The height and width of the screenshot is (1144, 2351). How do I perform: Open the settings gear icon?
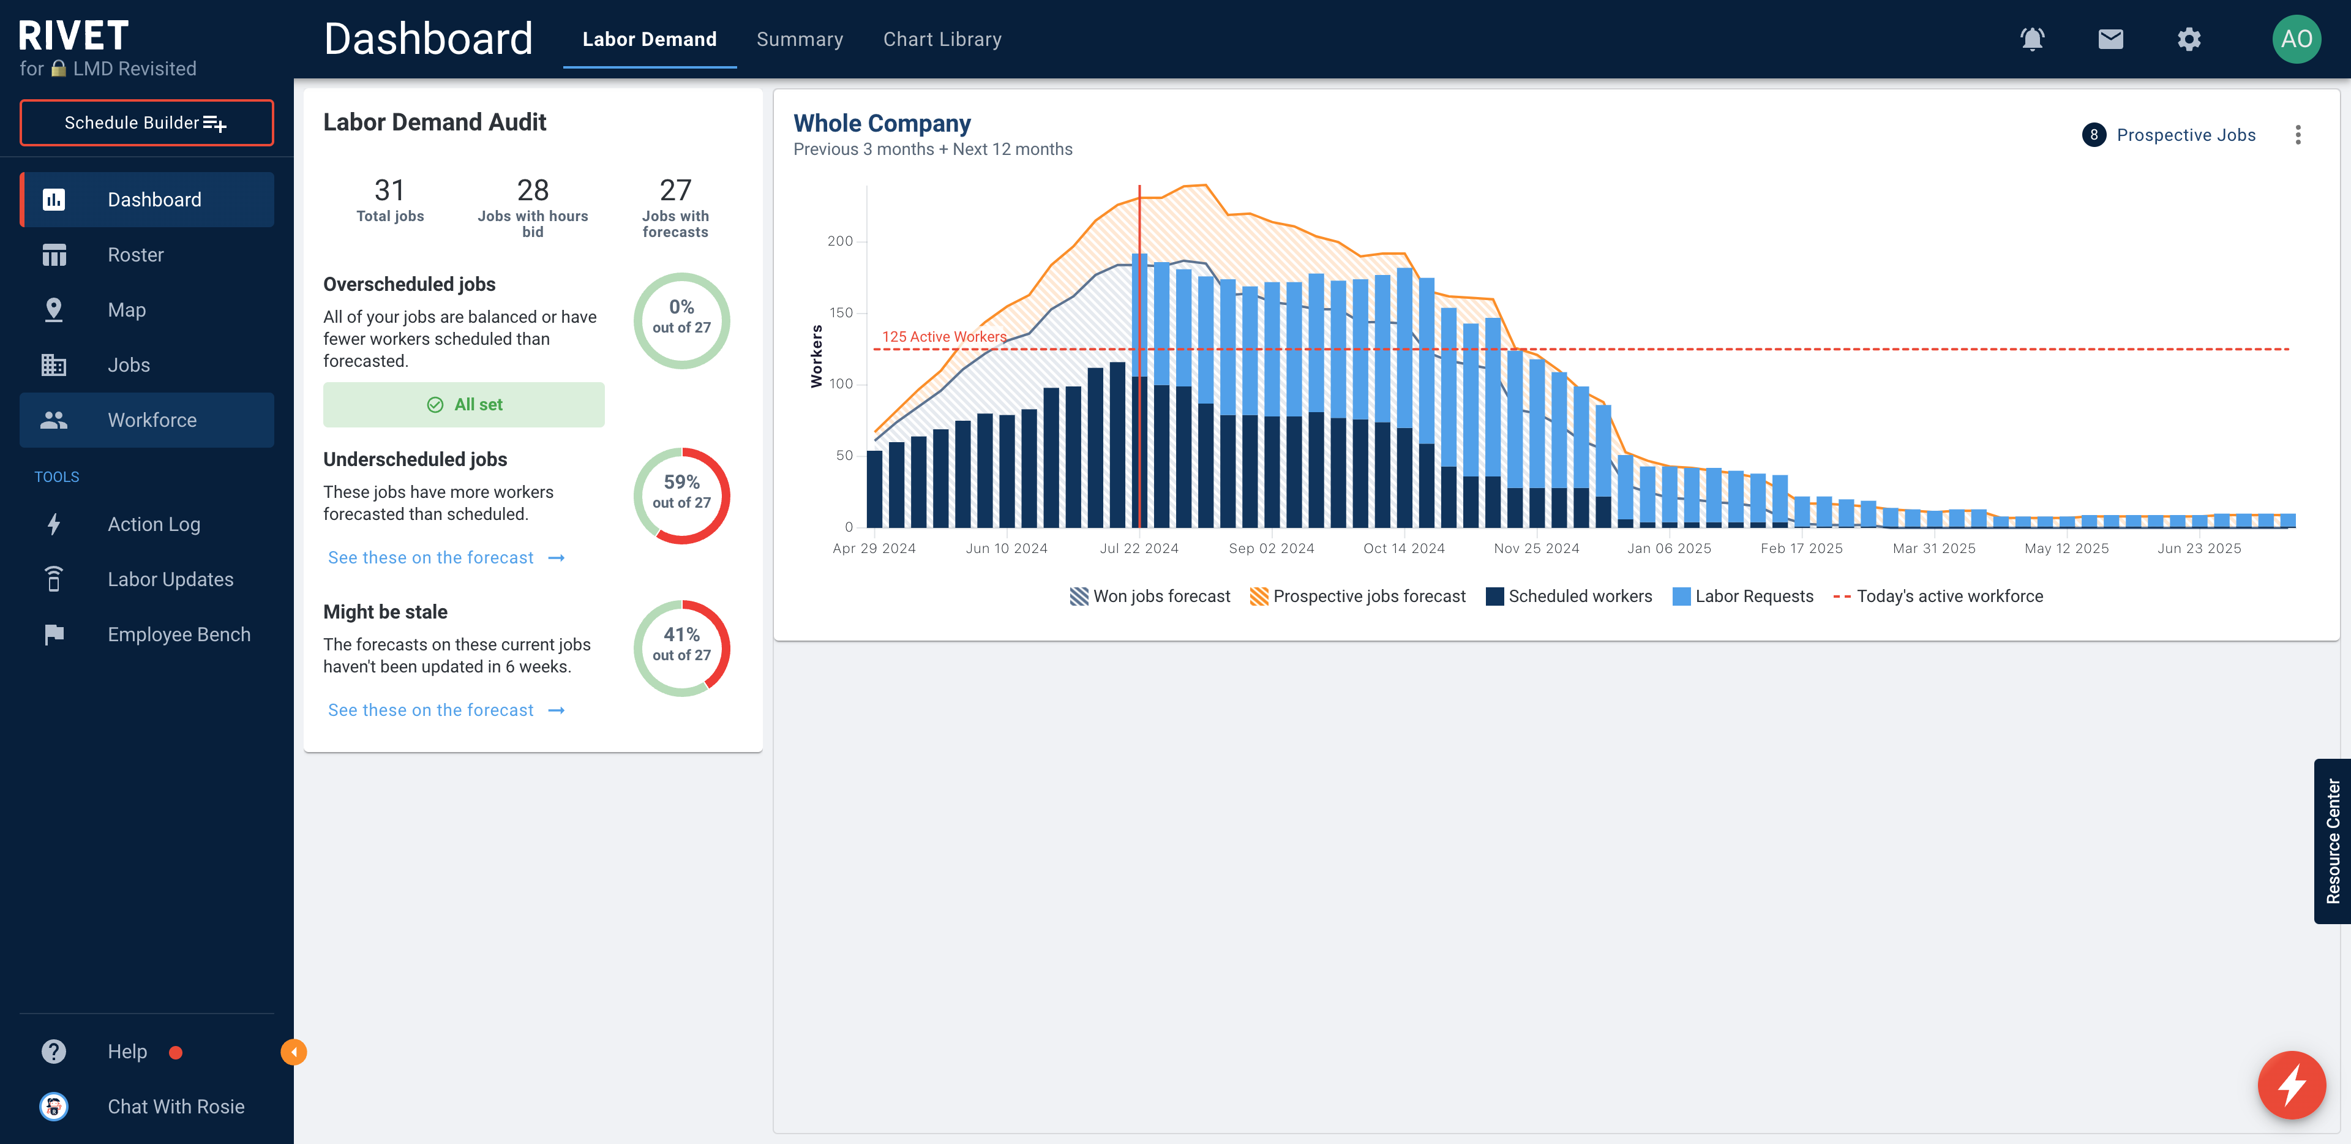[2189, 39]
